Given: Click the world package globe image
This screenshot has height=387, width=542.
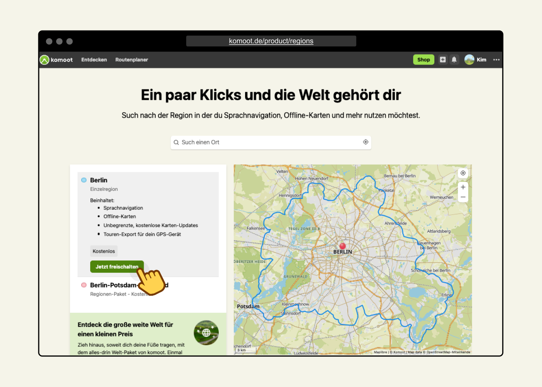Looking at the screenshot, I should click(x=206, y=332).
